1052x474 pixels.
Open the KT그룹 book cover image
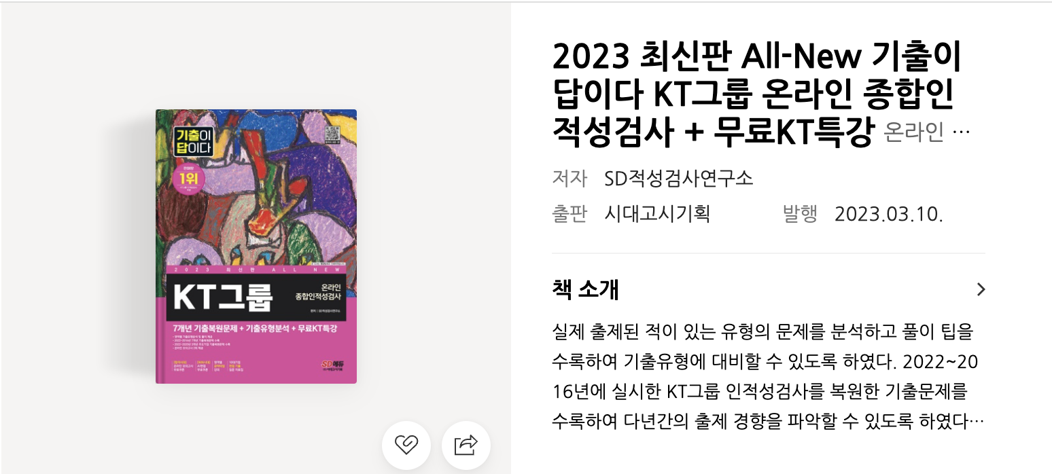point(256,247)
